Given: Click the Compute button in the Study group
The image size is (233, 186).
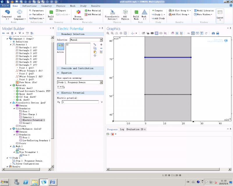Looking at the screenshot, I should click(158, 10).
